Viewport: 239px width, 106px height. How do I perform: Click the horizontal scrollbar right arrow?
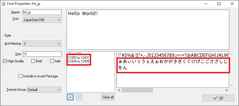pos(227,90)
